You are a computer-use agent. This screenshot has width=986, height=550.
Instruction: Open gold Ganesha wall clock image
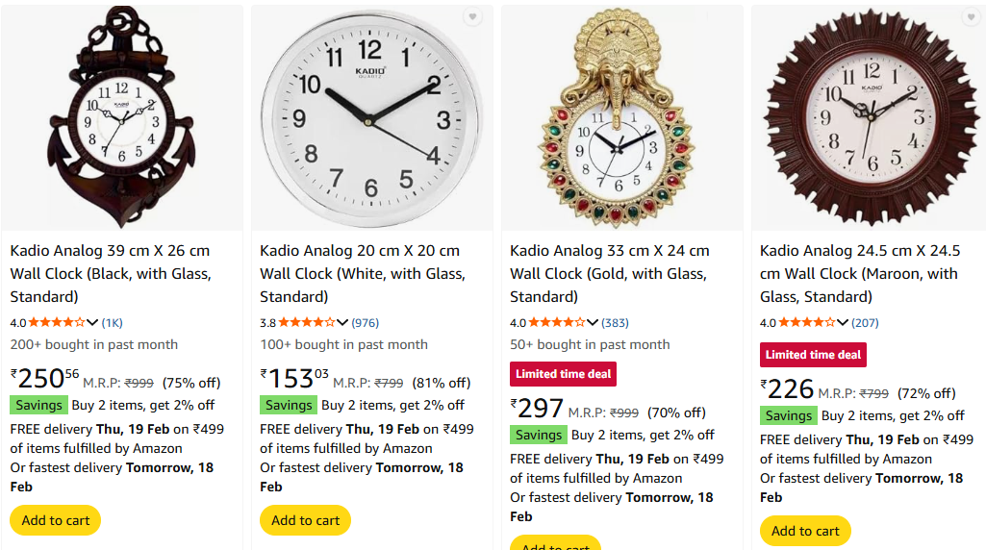tap(622, 117)
